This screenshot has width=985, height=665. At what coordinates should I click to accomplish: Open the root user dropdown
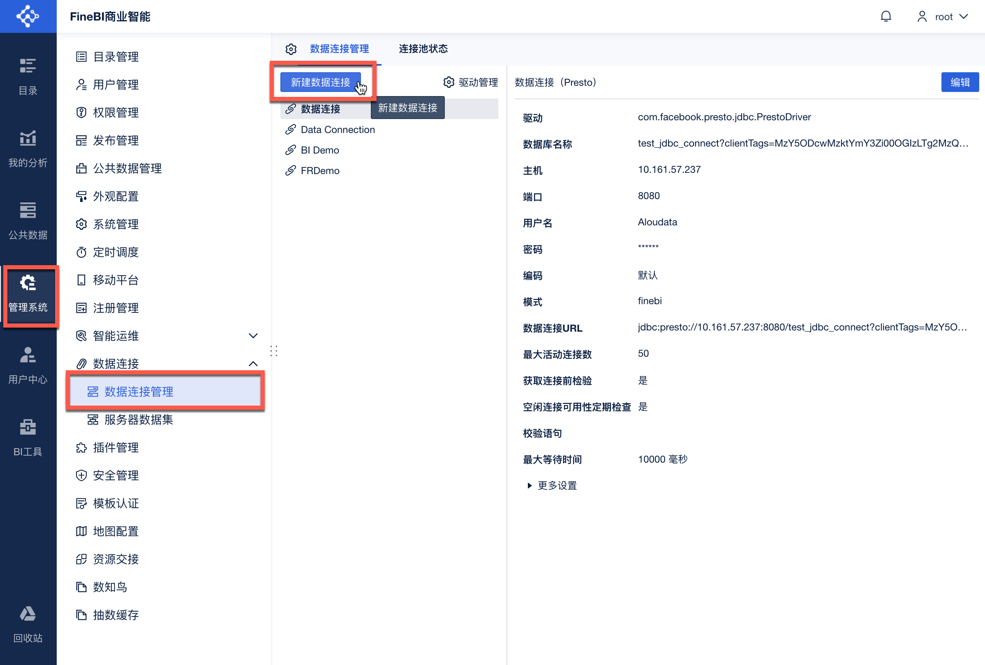coord(944,16)
